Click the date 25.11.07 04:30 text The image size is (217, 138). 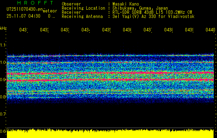pyautogui.click(x=23, y=16)
